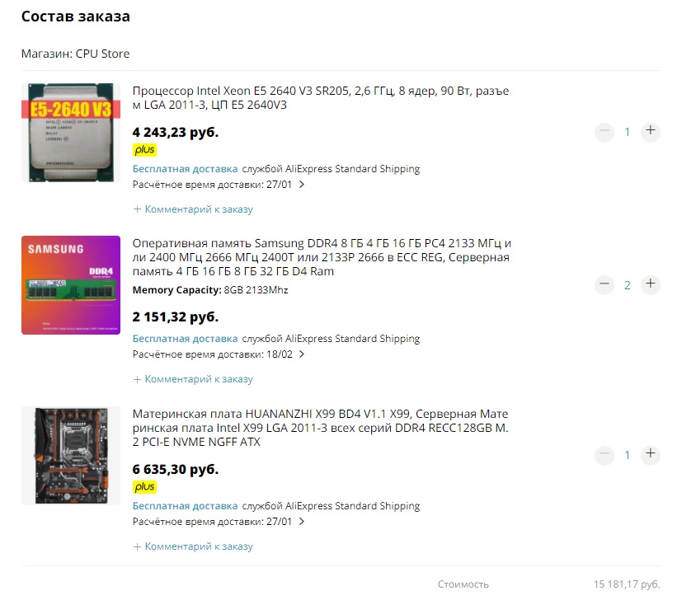Screen dimensions: 682x600
Task: Click the Стоимость label
Action: coord(463,584)
